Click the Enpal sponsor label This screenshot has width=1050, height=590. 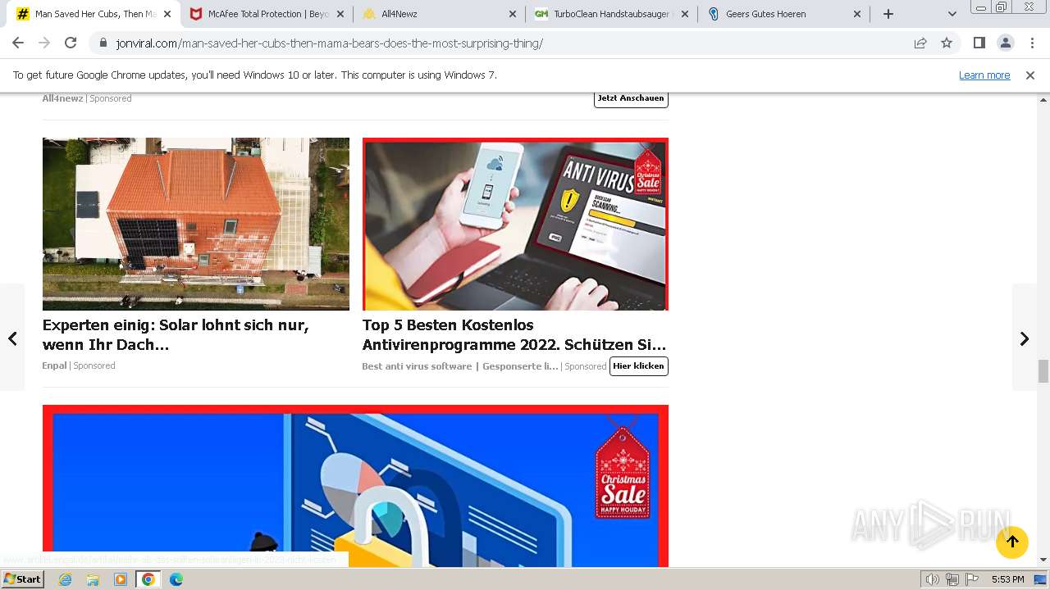click(x=54, y=365)
